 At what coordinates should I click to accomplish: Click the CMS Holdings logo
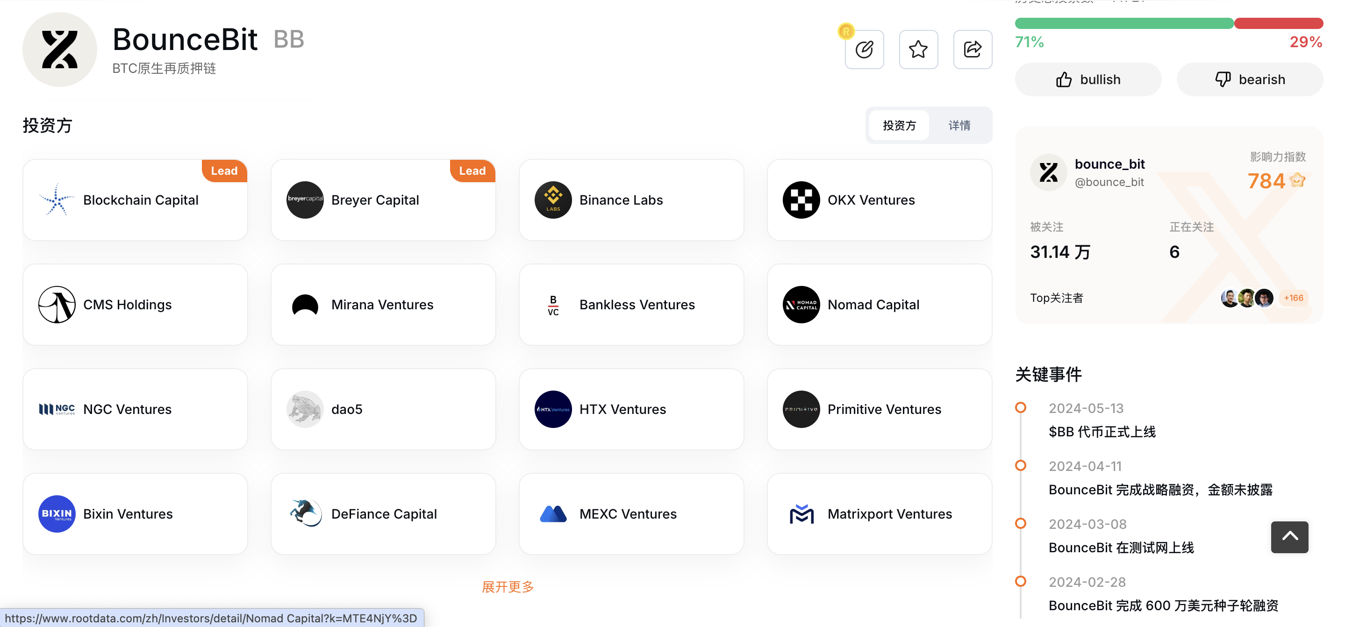(x=57, y=304)
